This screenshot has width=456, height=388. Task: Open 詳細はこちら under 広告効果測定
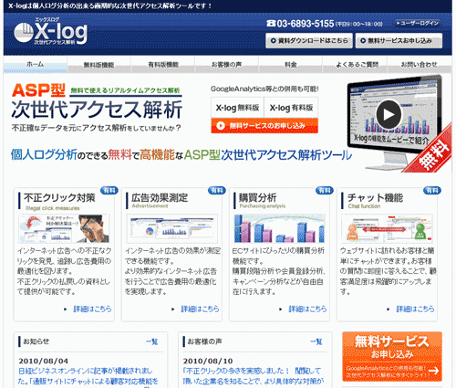[200, 309]
